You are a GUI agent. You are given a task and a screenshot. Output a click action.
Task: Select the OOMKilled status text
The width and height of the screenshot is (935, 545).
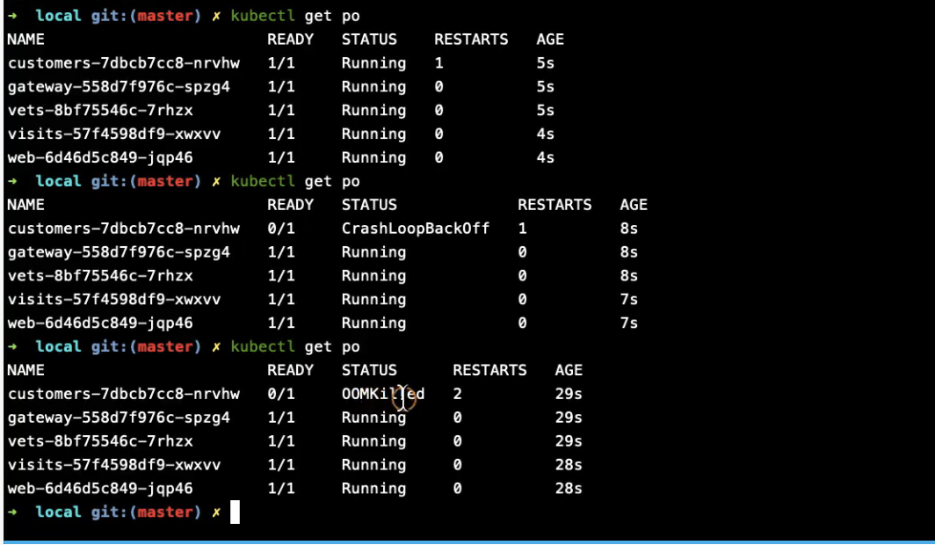pos(383,394)
